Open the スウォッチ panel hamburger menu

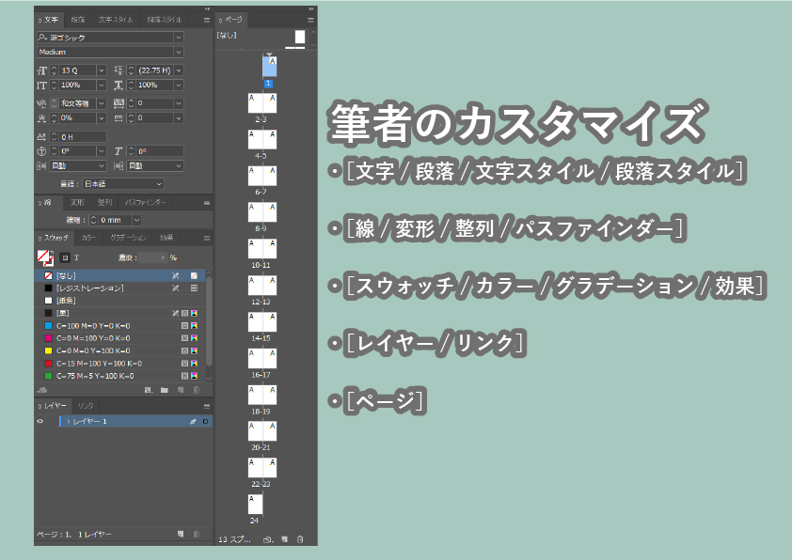tap(207, 238)
